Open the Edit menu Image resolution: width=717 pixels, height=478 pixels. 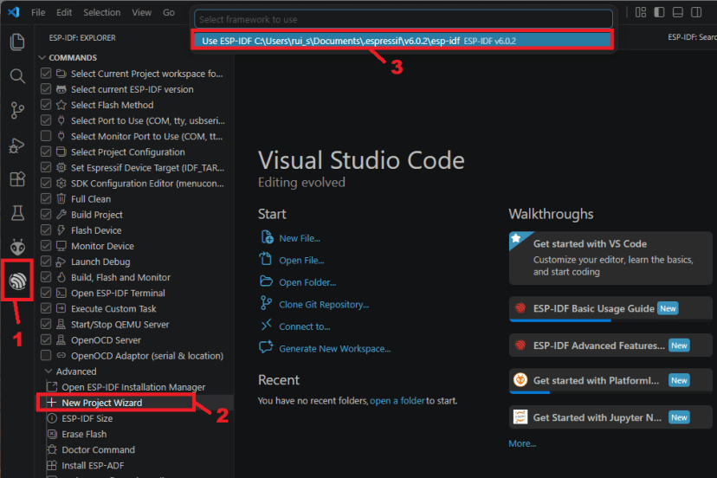pyautogui.click(x=64, y=12)
